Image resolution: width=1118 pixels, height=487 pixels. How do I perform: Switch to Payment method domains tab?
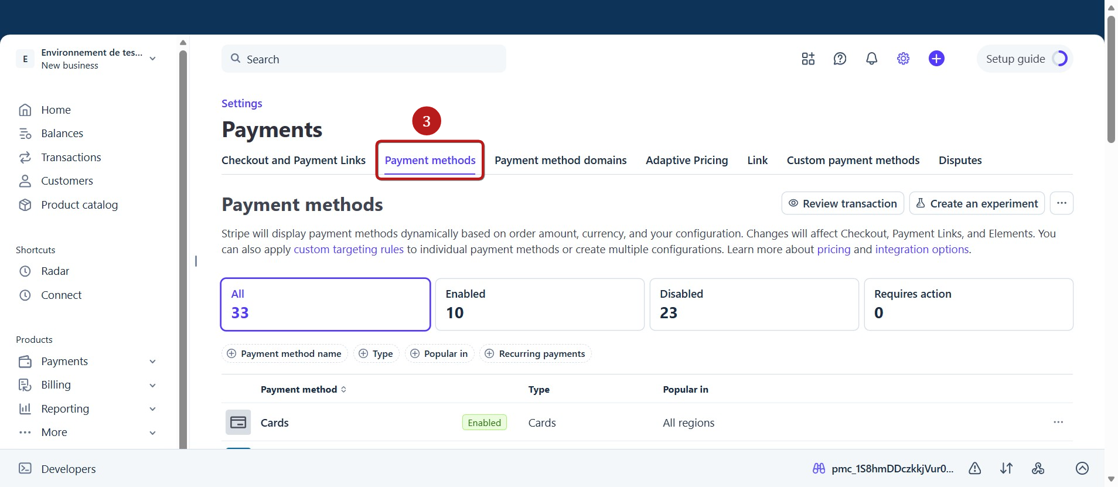(x=560, y=160)
